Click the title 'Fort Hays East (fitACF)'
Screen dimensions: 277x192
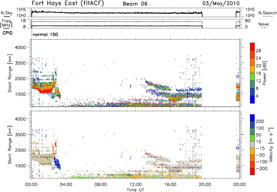[x=68, y=3]
